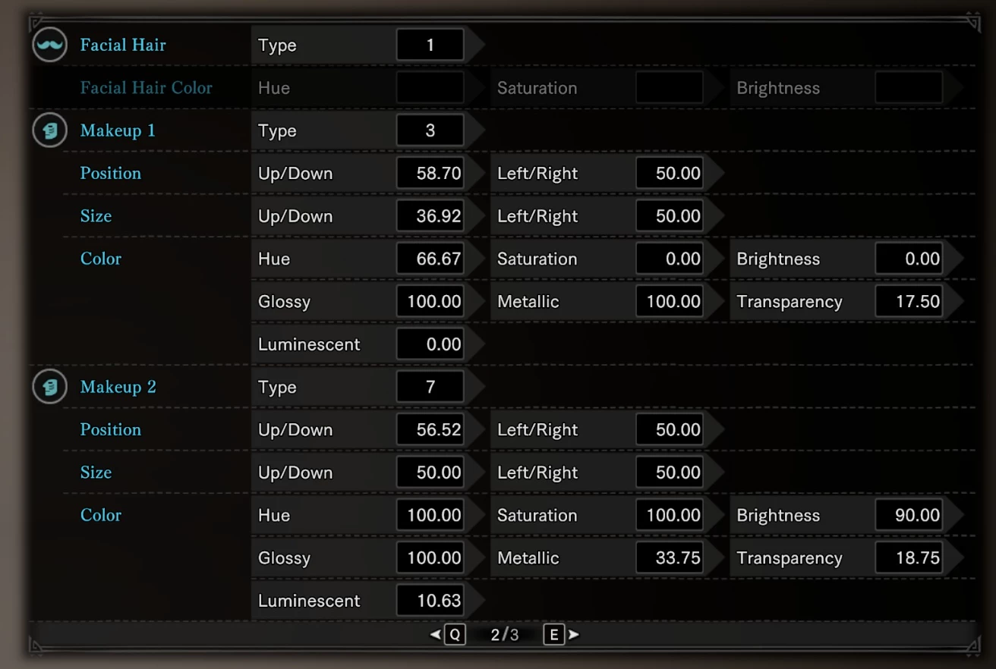Click the Facial Hair heading
Viewport: 996px width, 669px height.
[123, 46]
